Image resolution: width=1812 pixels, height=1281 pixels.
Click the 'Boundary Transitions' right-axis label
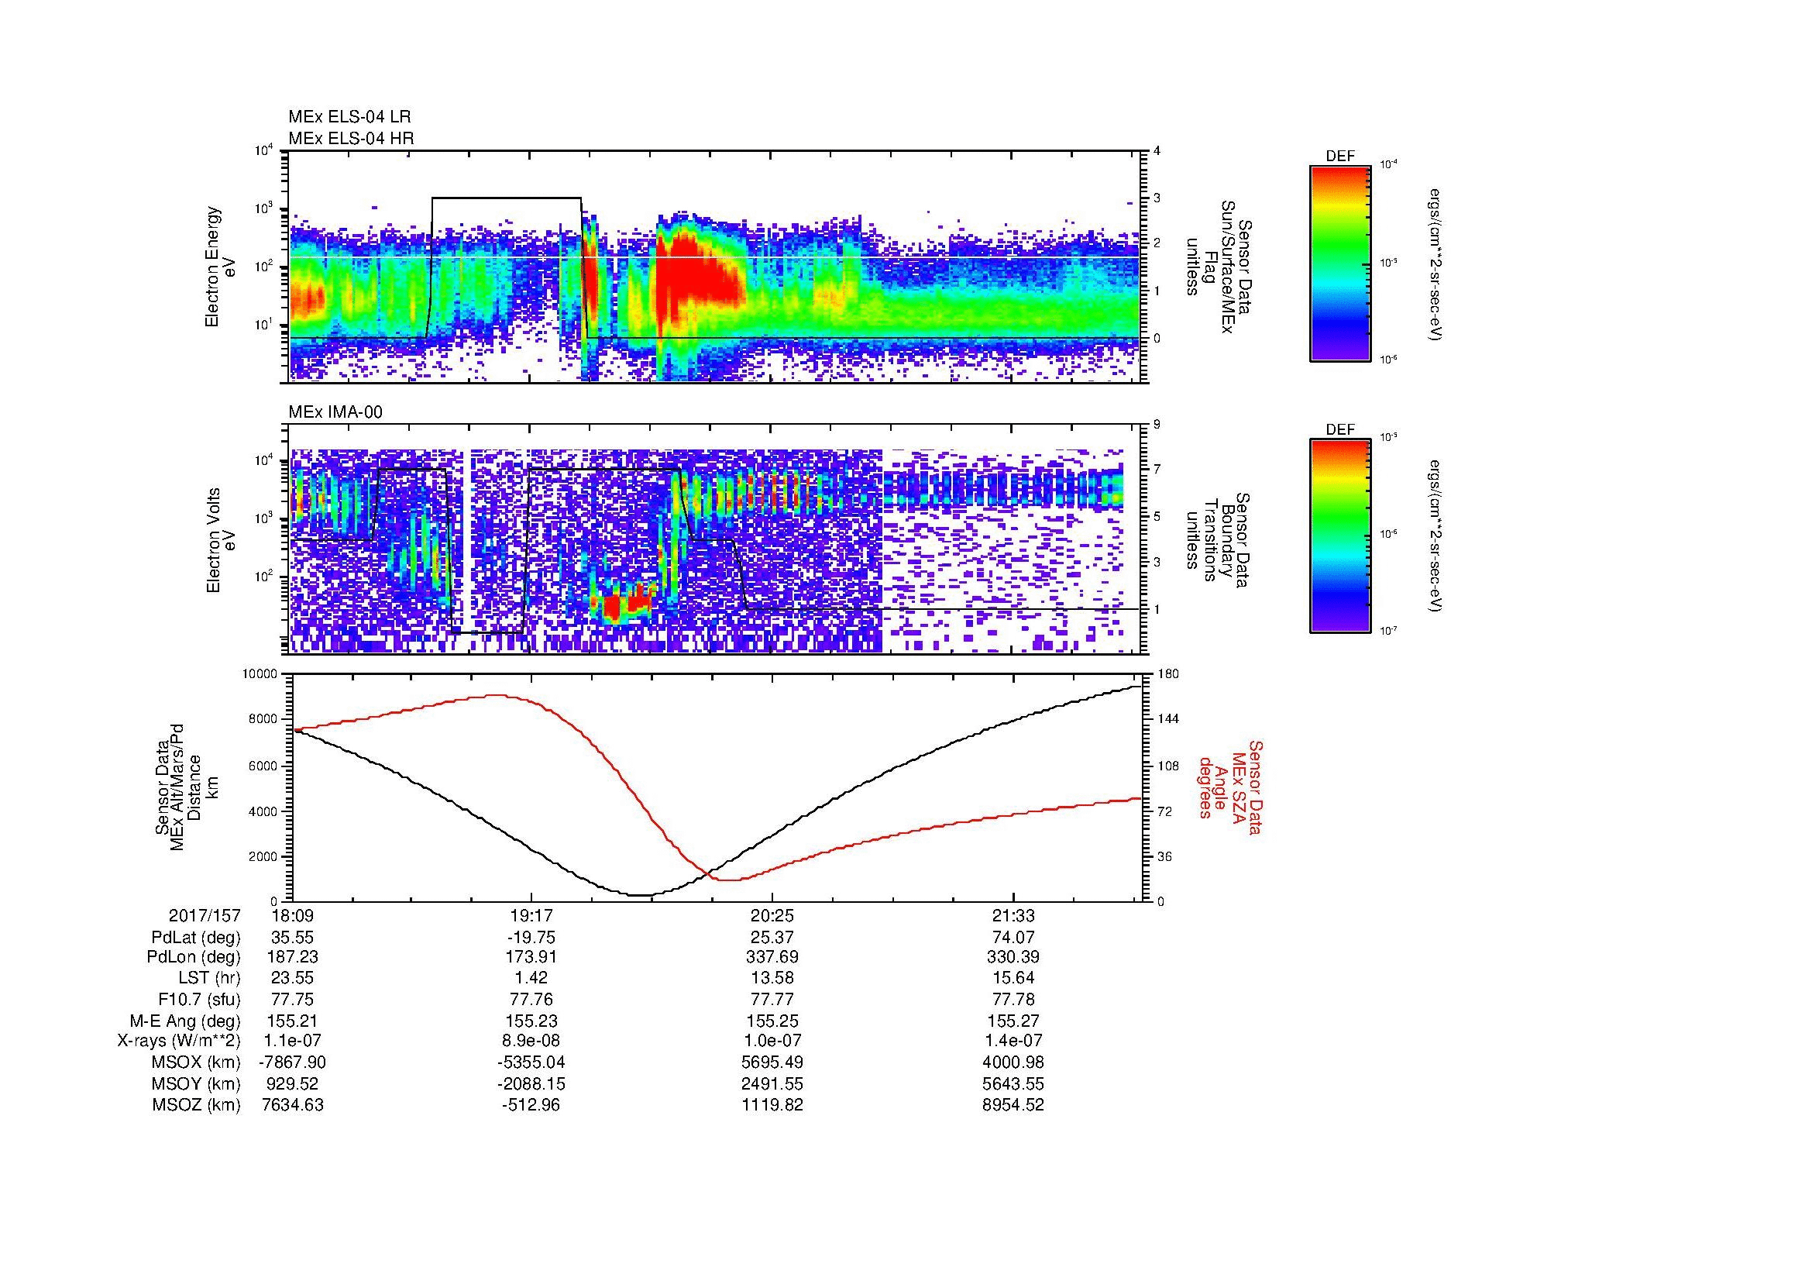(x=1217, y=540)
